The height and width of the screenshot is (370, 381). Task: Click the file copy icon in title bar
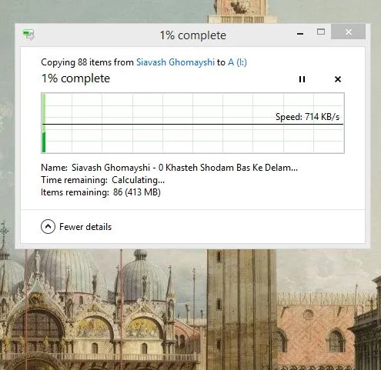click(28, 35)
